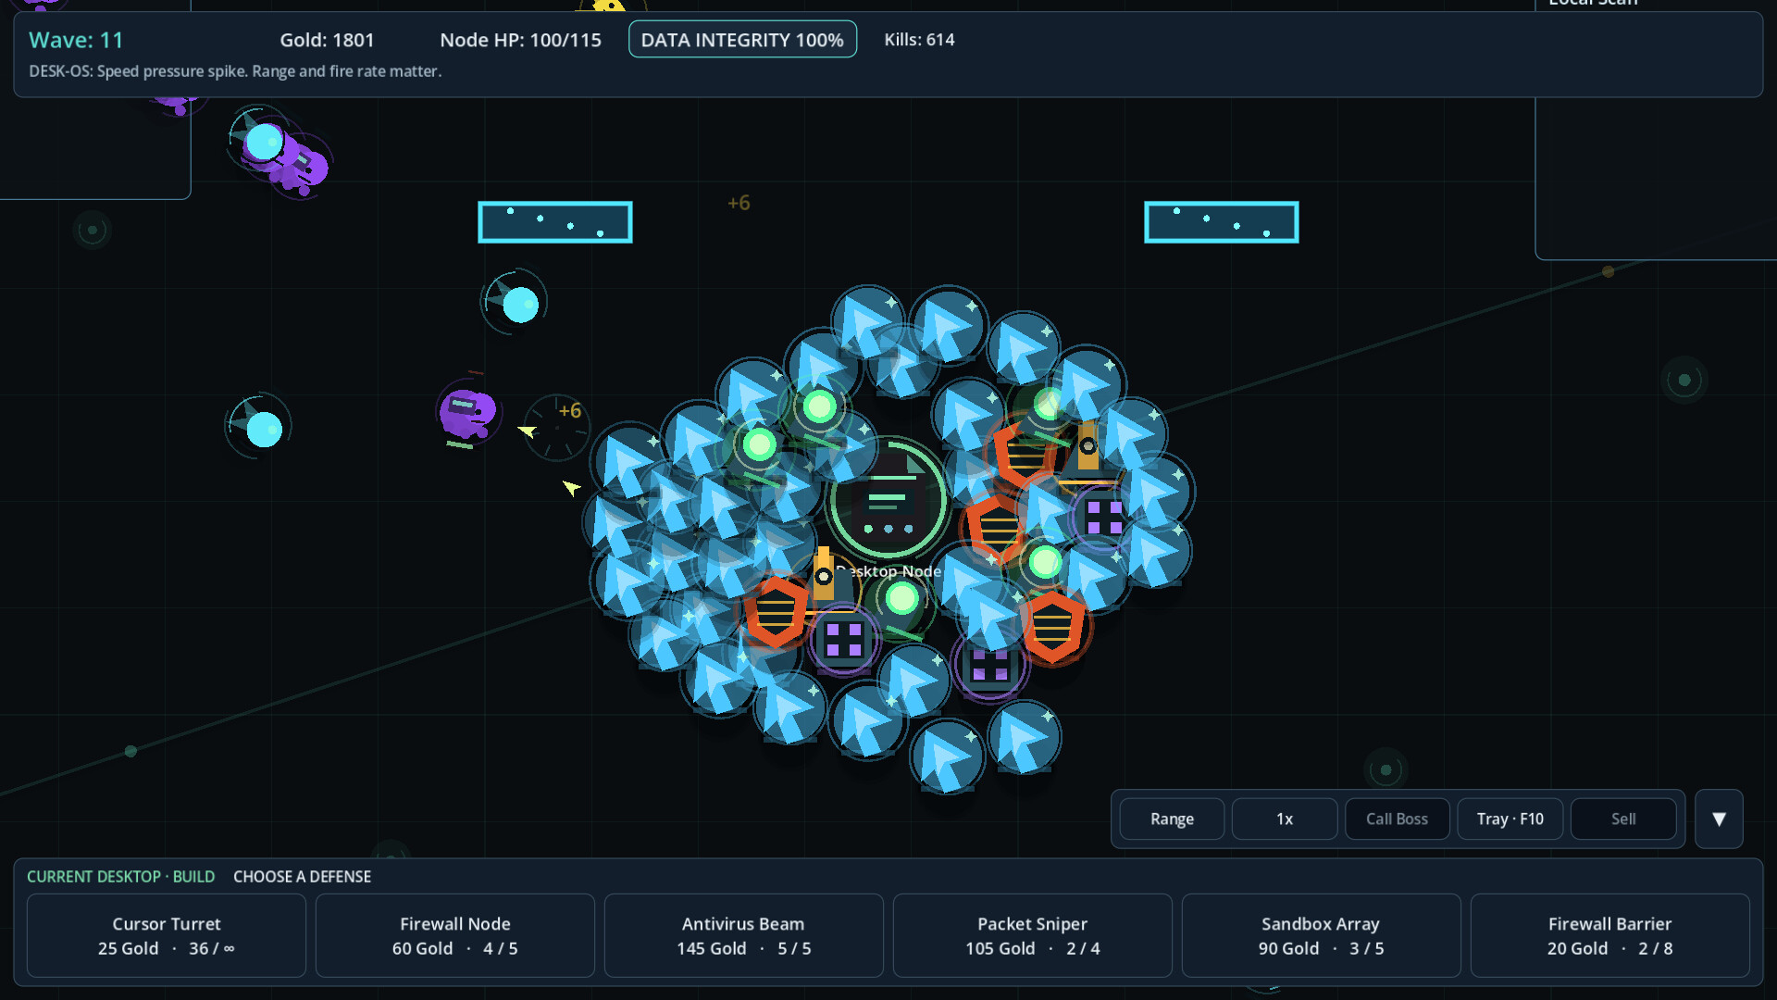
Task: Pick the Packet Sniper defense card
Action: [1032, 935]
